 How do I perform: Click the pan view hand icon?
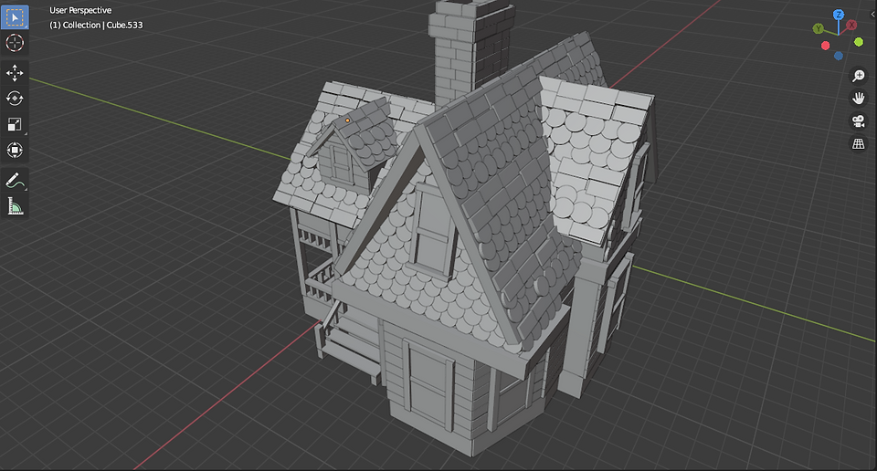click(858, 99)
